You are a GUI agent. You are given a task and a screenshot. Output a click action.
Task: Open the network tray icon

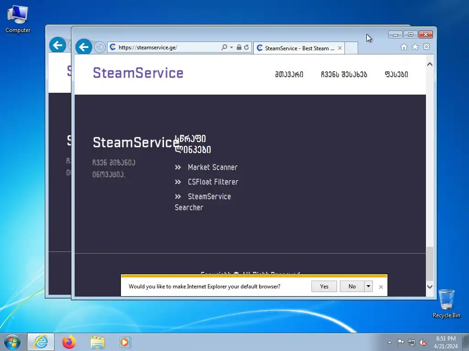click(412, 342)
